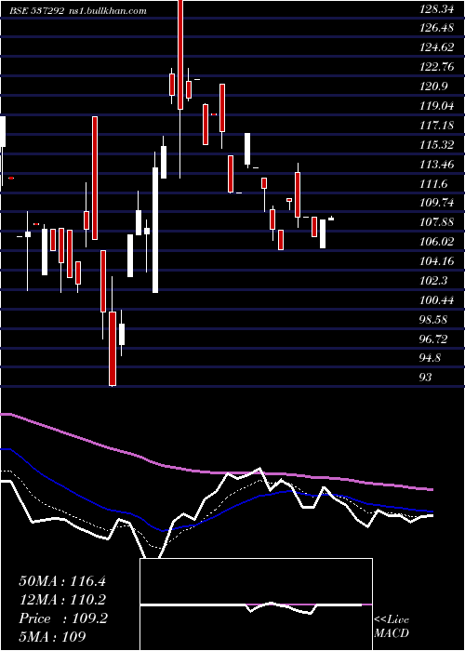Click the 115.32 price axis label
The image size is (465, 651).
tap(436, 145)
